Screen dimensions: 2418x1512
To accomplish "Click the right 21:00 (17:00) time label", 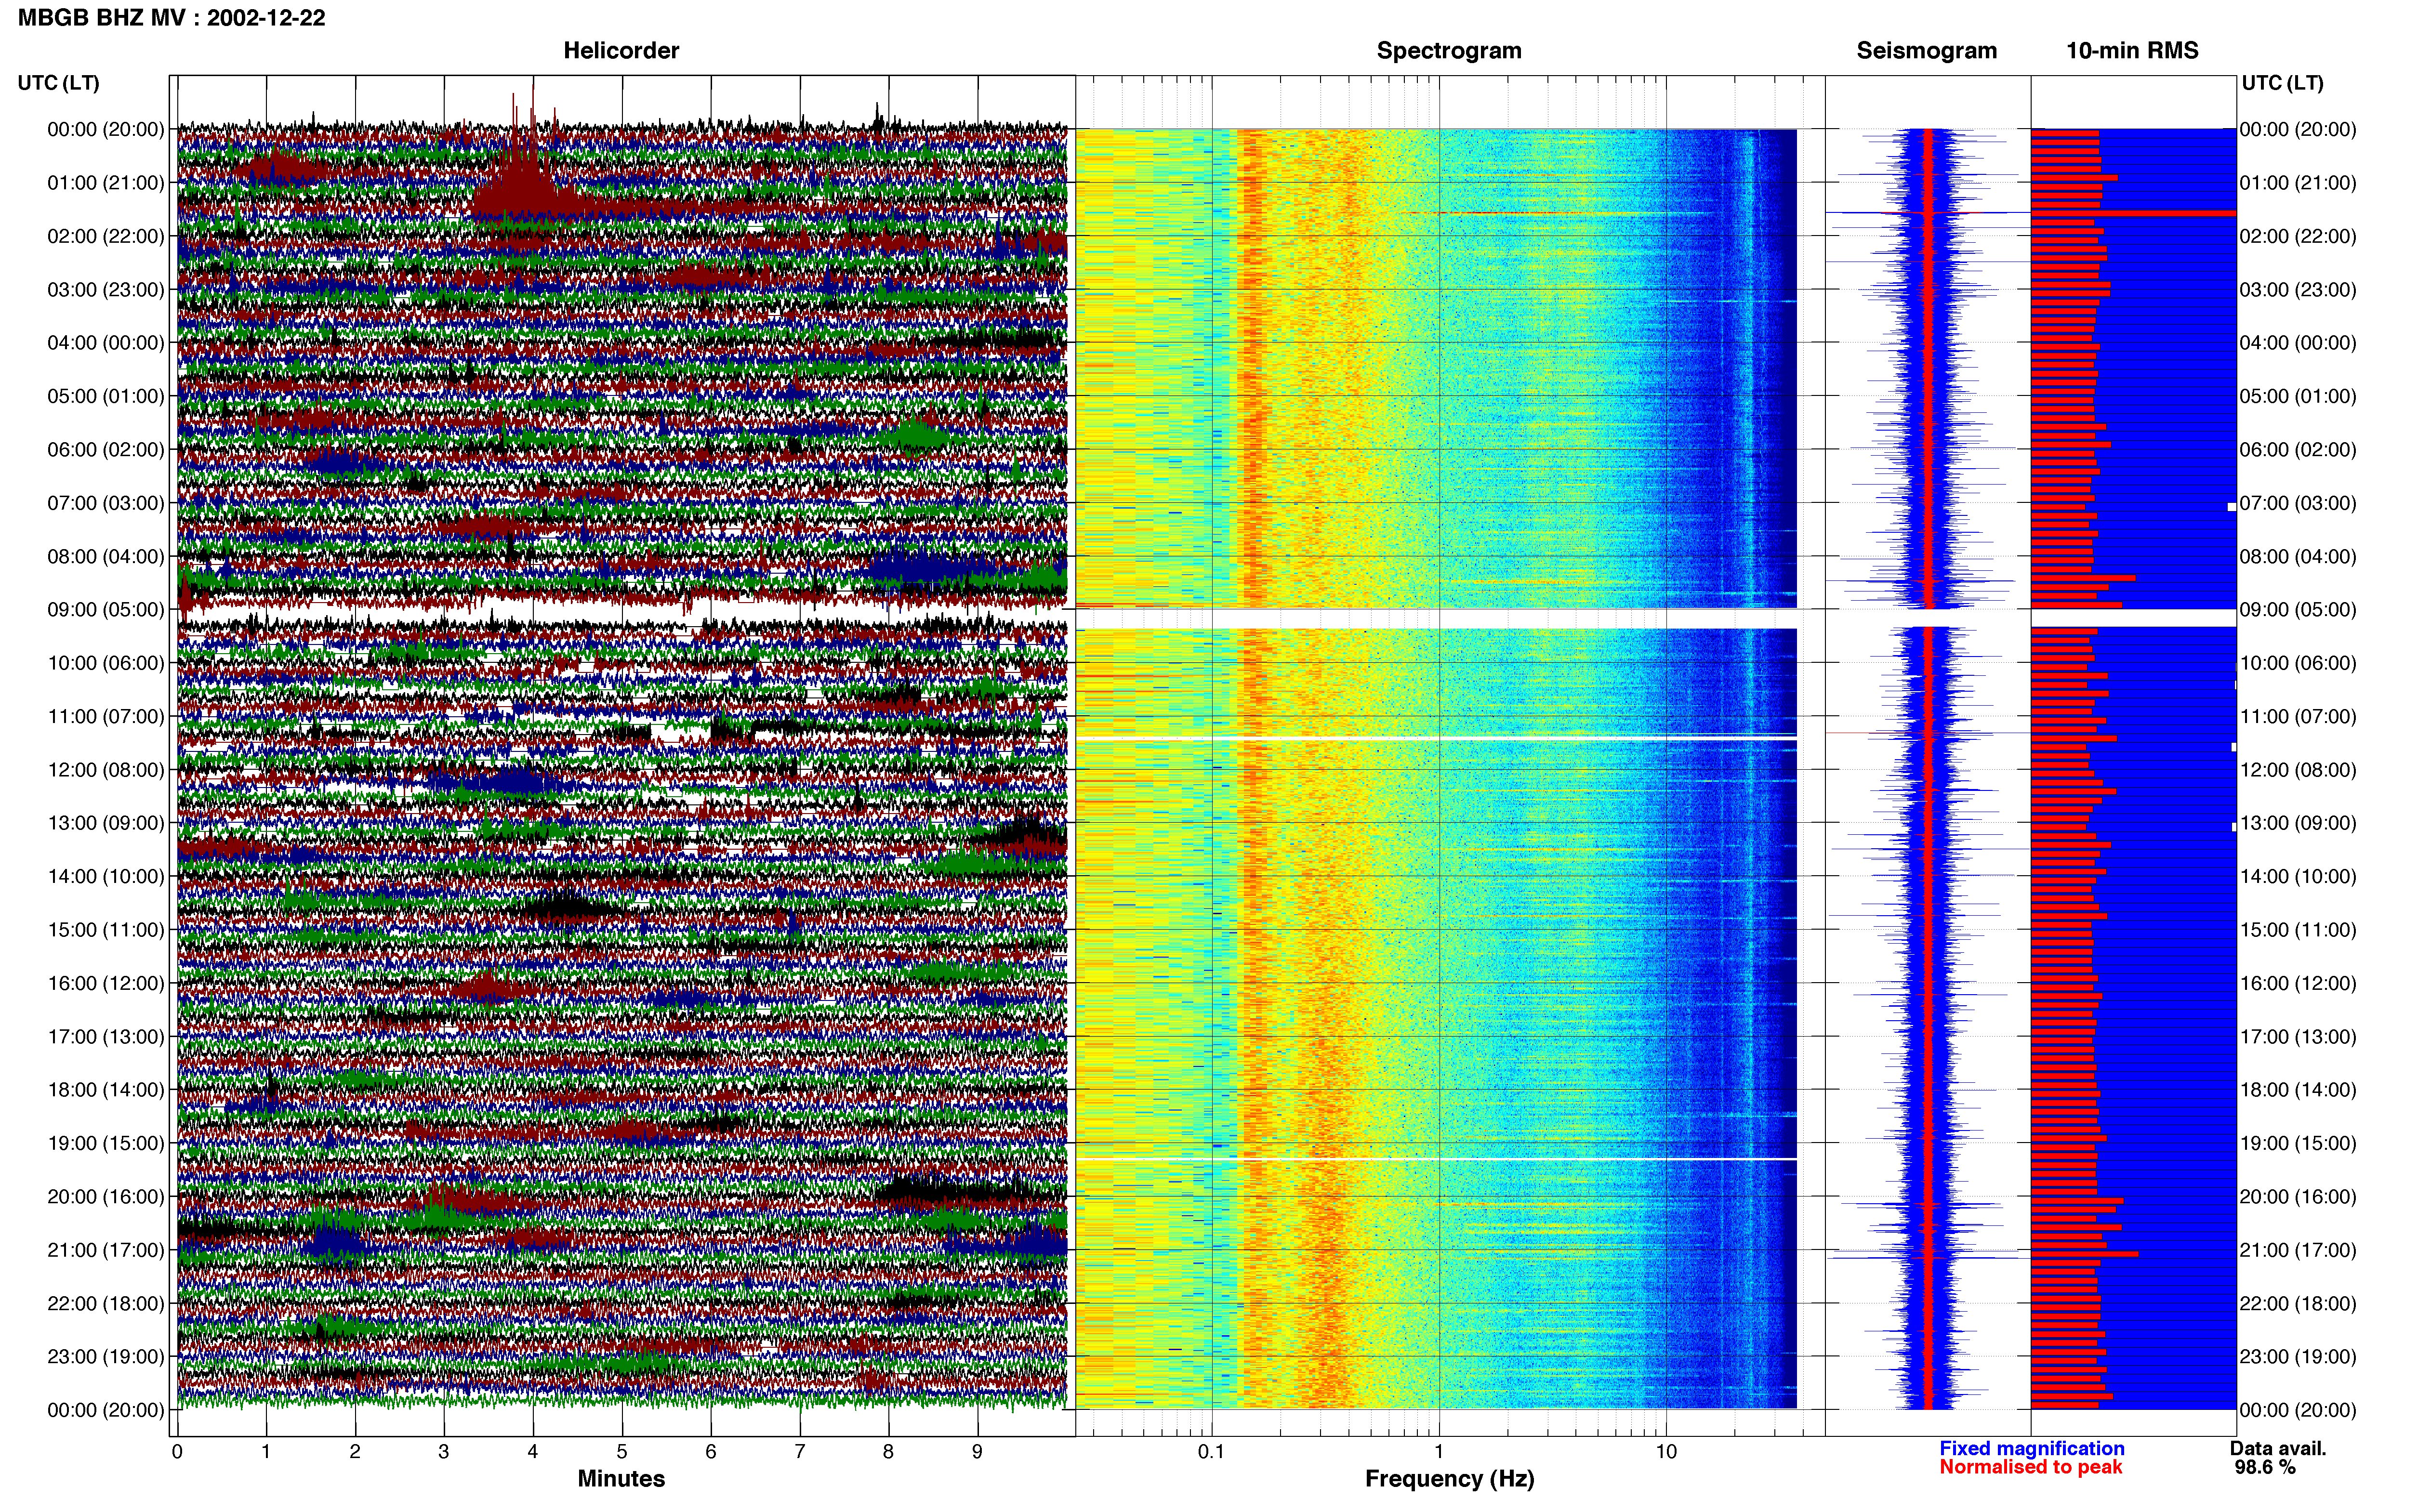I will tap(2298, 1250).
